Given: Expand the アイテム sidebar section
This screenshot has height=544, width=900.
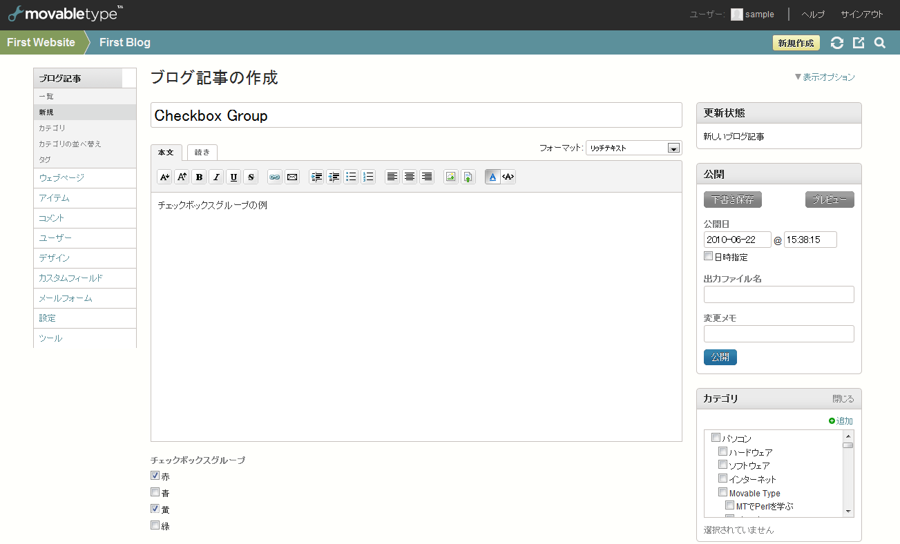Looking at the screenshot, I should coord(84,198).
